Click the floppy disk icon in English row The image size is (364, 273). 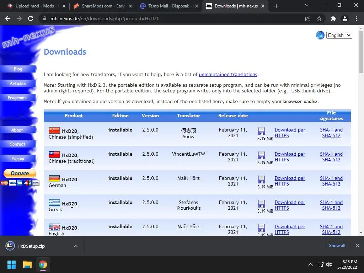click(261, 228)
